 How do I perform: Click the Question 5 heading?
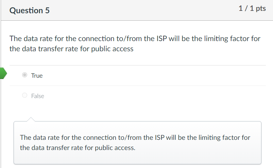click(30, 11)
